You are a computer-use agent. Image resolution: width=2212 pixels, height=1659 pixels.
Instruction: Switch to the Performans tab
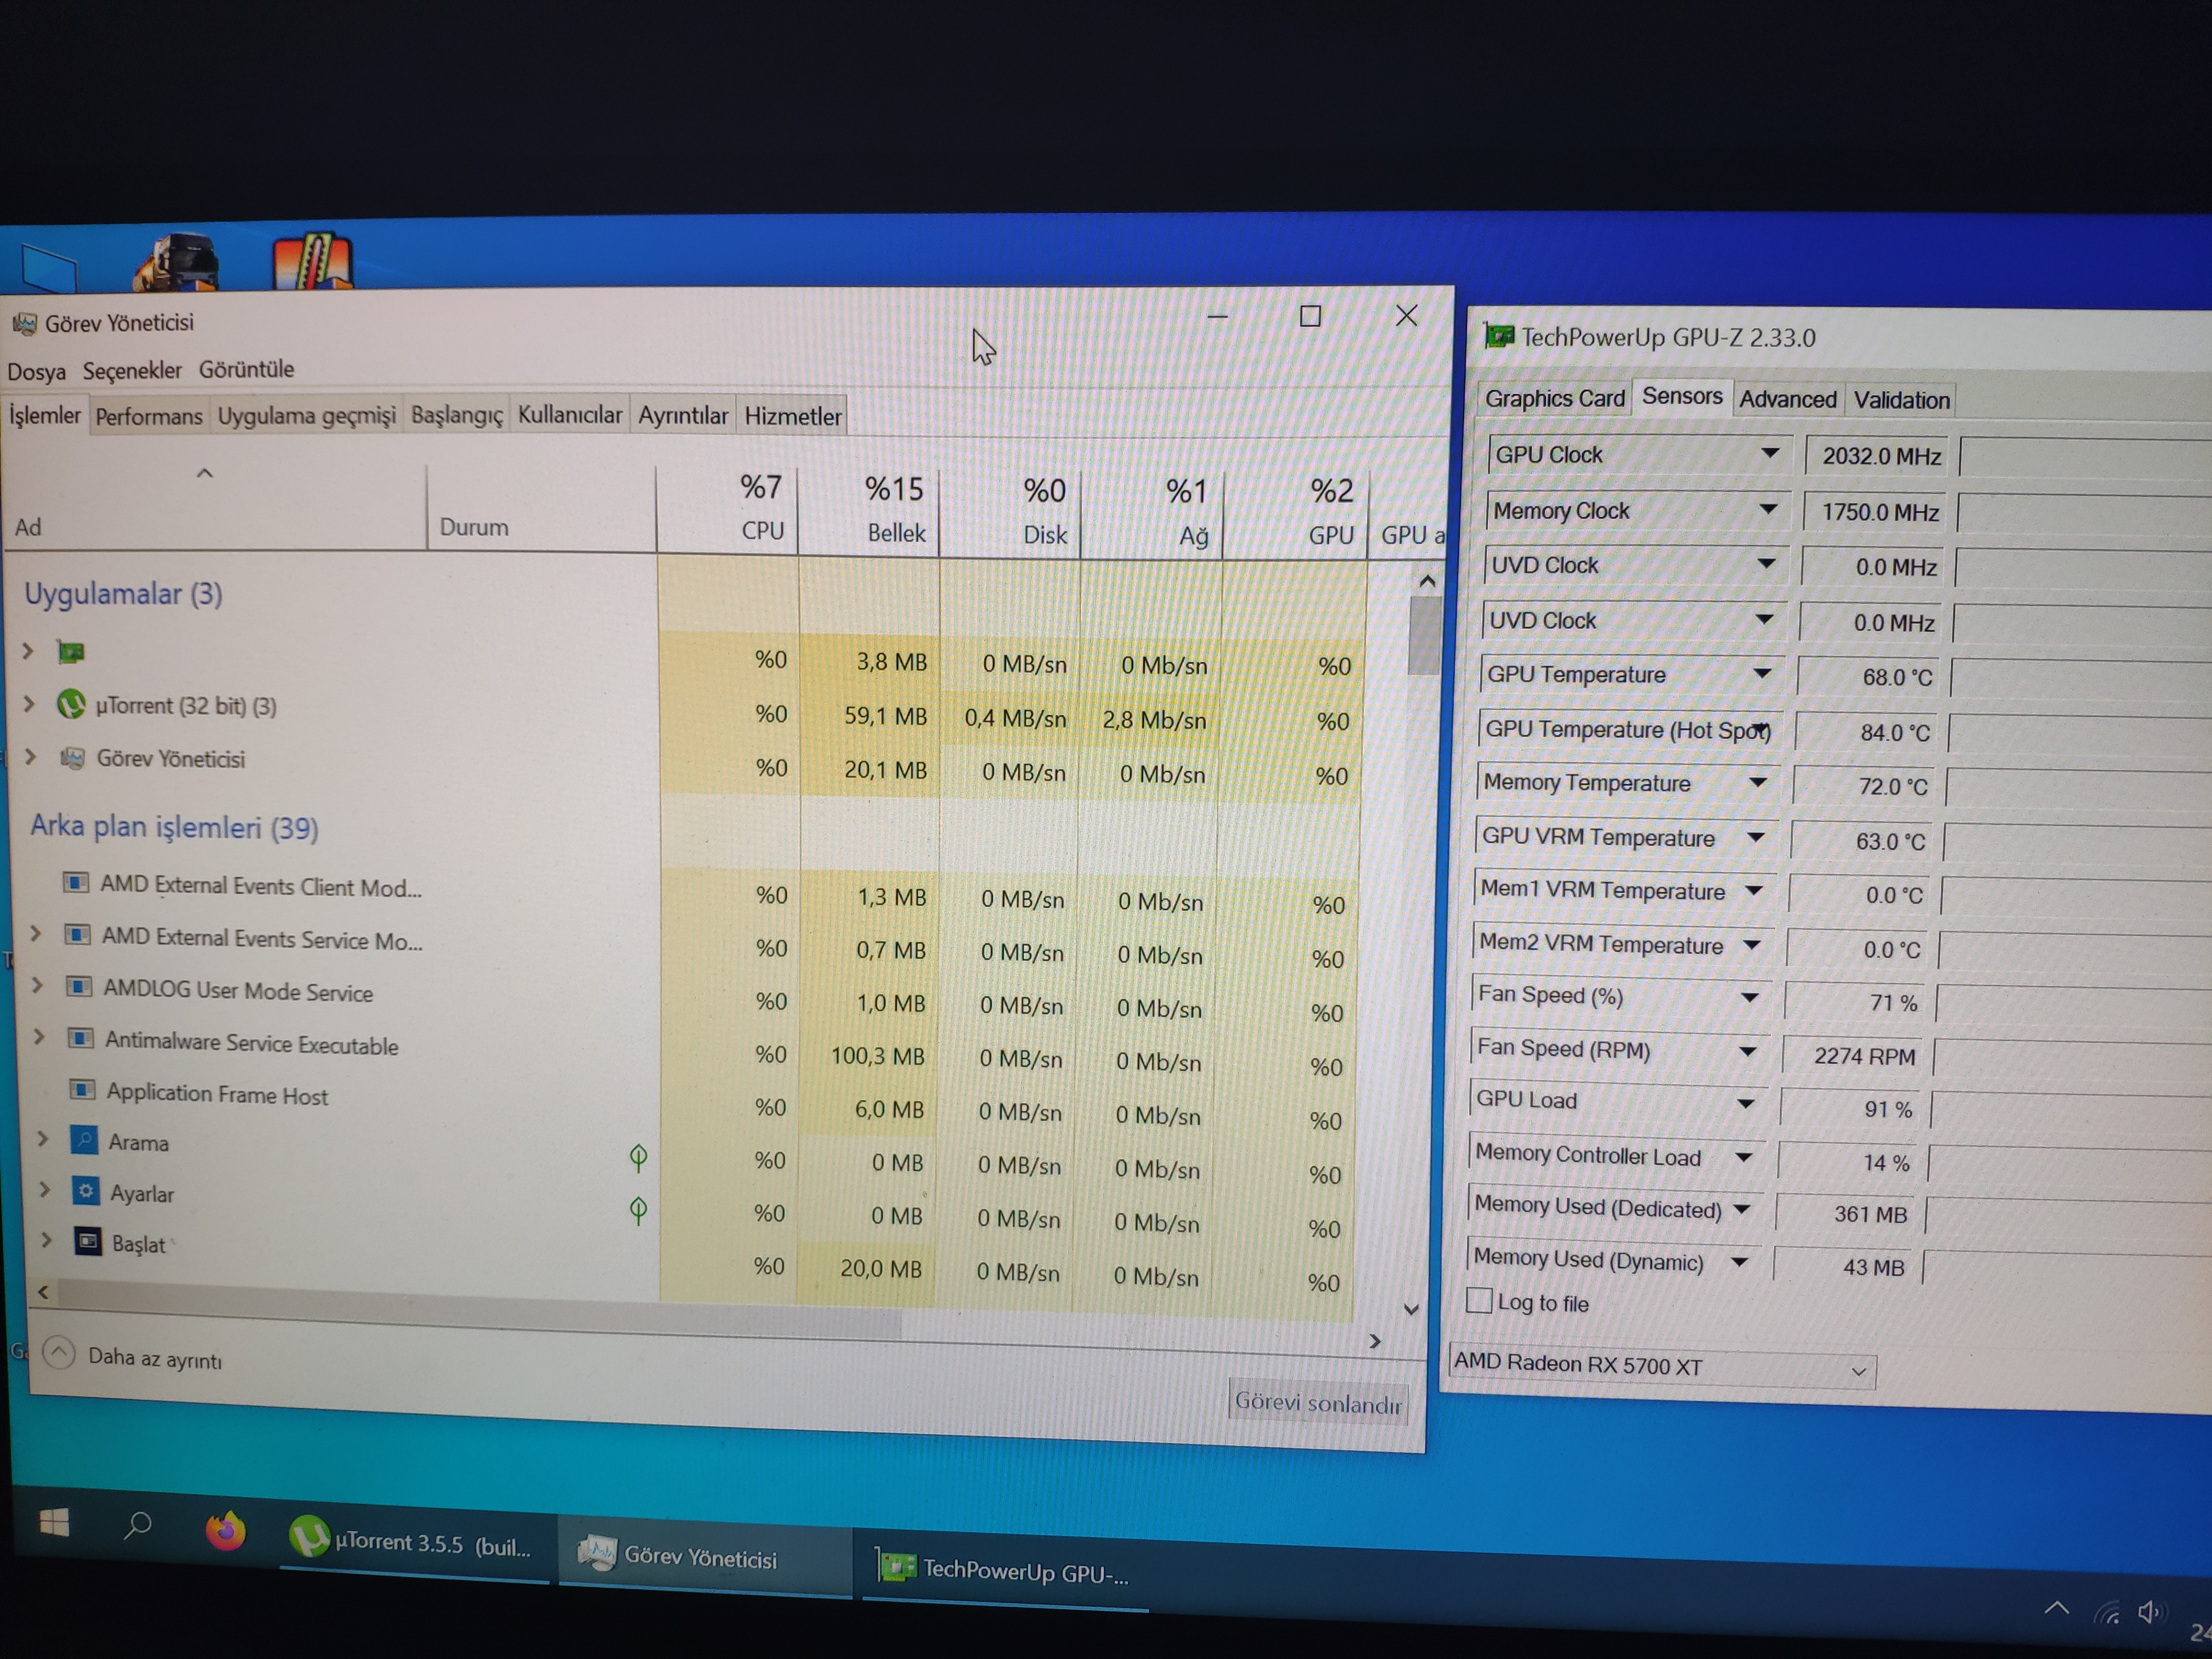click(x=149, y=416)
